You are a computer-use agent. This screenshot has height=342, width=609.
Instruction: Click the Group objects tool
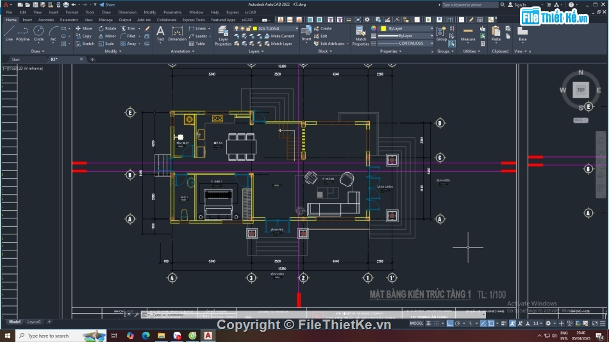point(442,34)
